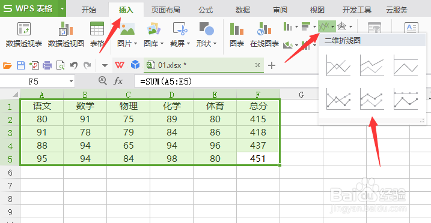Expand the 截屏 dropdown arrow
The image size is (431, 223).
pos(188,44)
